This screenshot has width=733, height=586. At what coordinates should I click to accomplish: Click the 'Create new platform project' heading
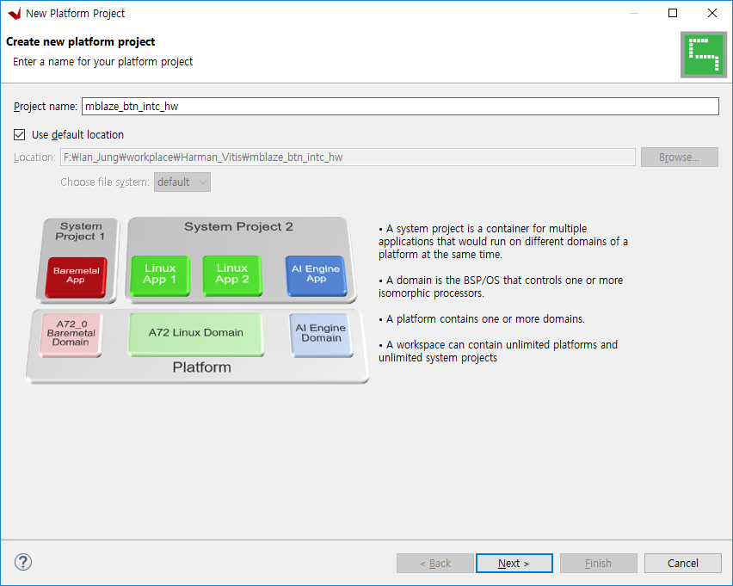click(x=80, y=41)
